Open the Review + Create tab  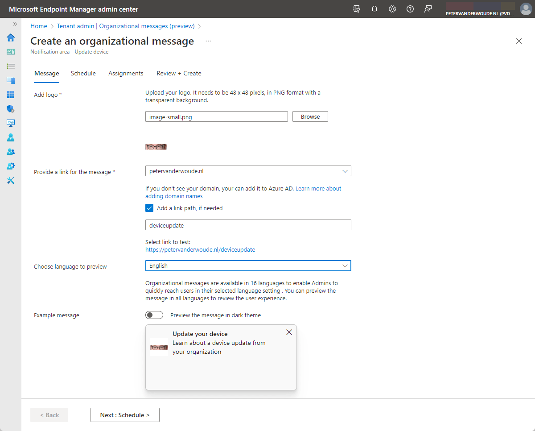(x=179, y=73)
